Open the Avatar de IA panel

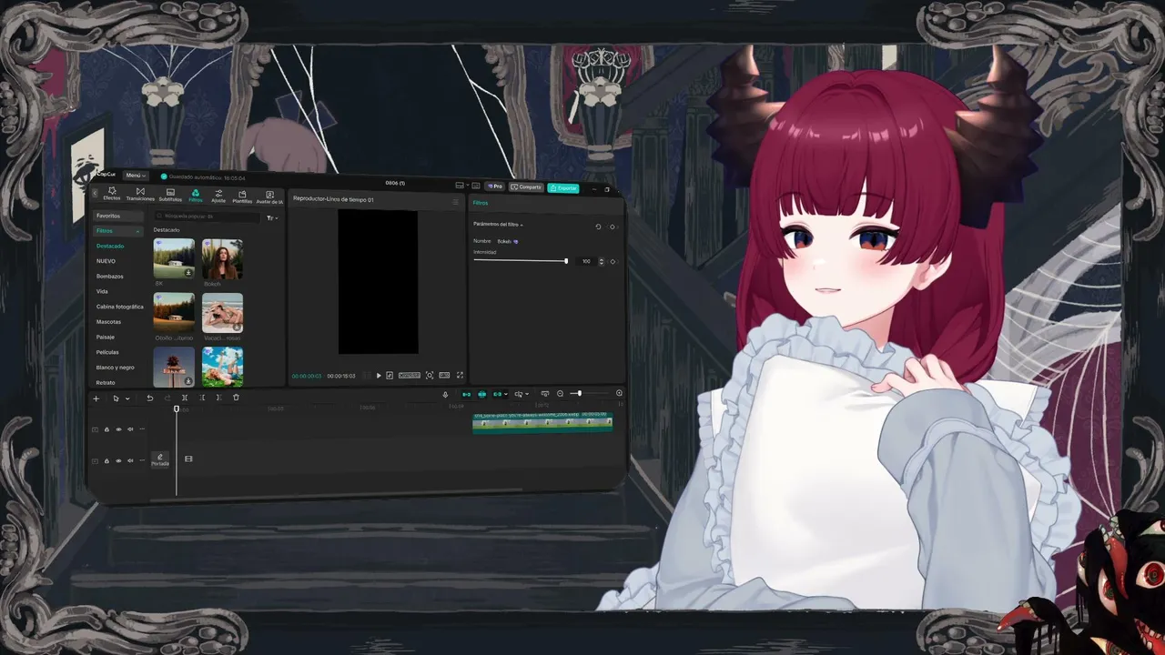click(x=269, y=196)
